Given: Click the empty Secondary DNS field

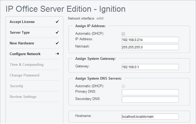Looking at the screenshot, I should [x=150, y=99].
